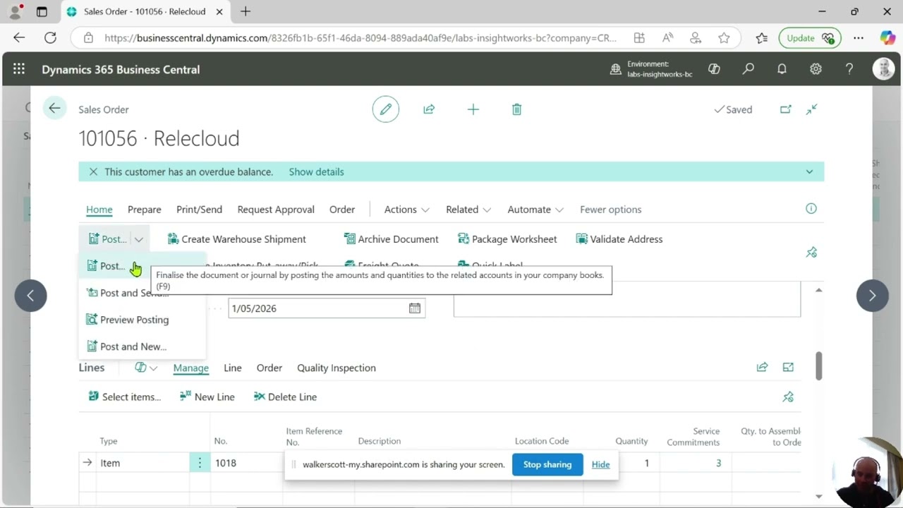Expand the Automate menu
903x508 pixels.
click(x=535, y=210)
